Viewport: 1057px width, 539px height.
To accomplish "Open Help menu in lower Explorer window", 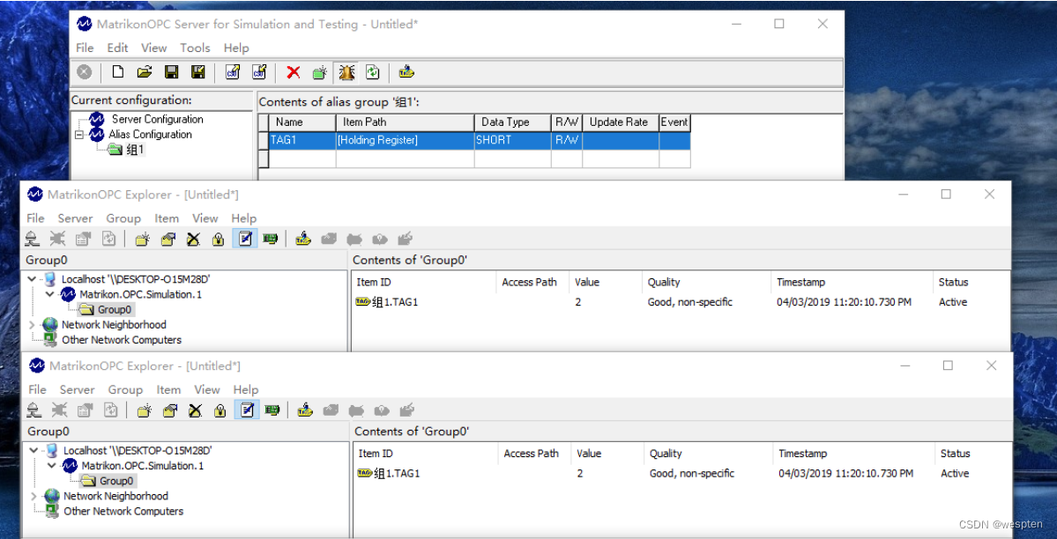I will (246, 389).
